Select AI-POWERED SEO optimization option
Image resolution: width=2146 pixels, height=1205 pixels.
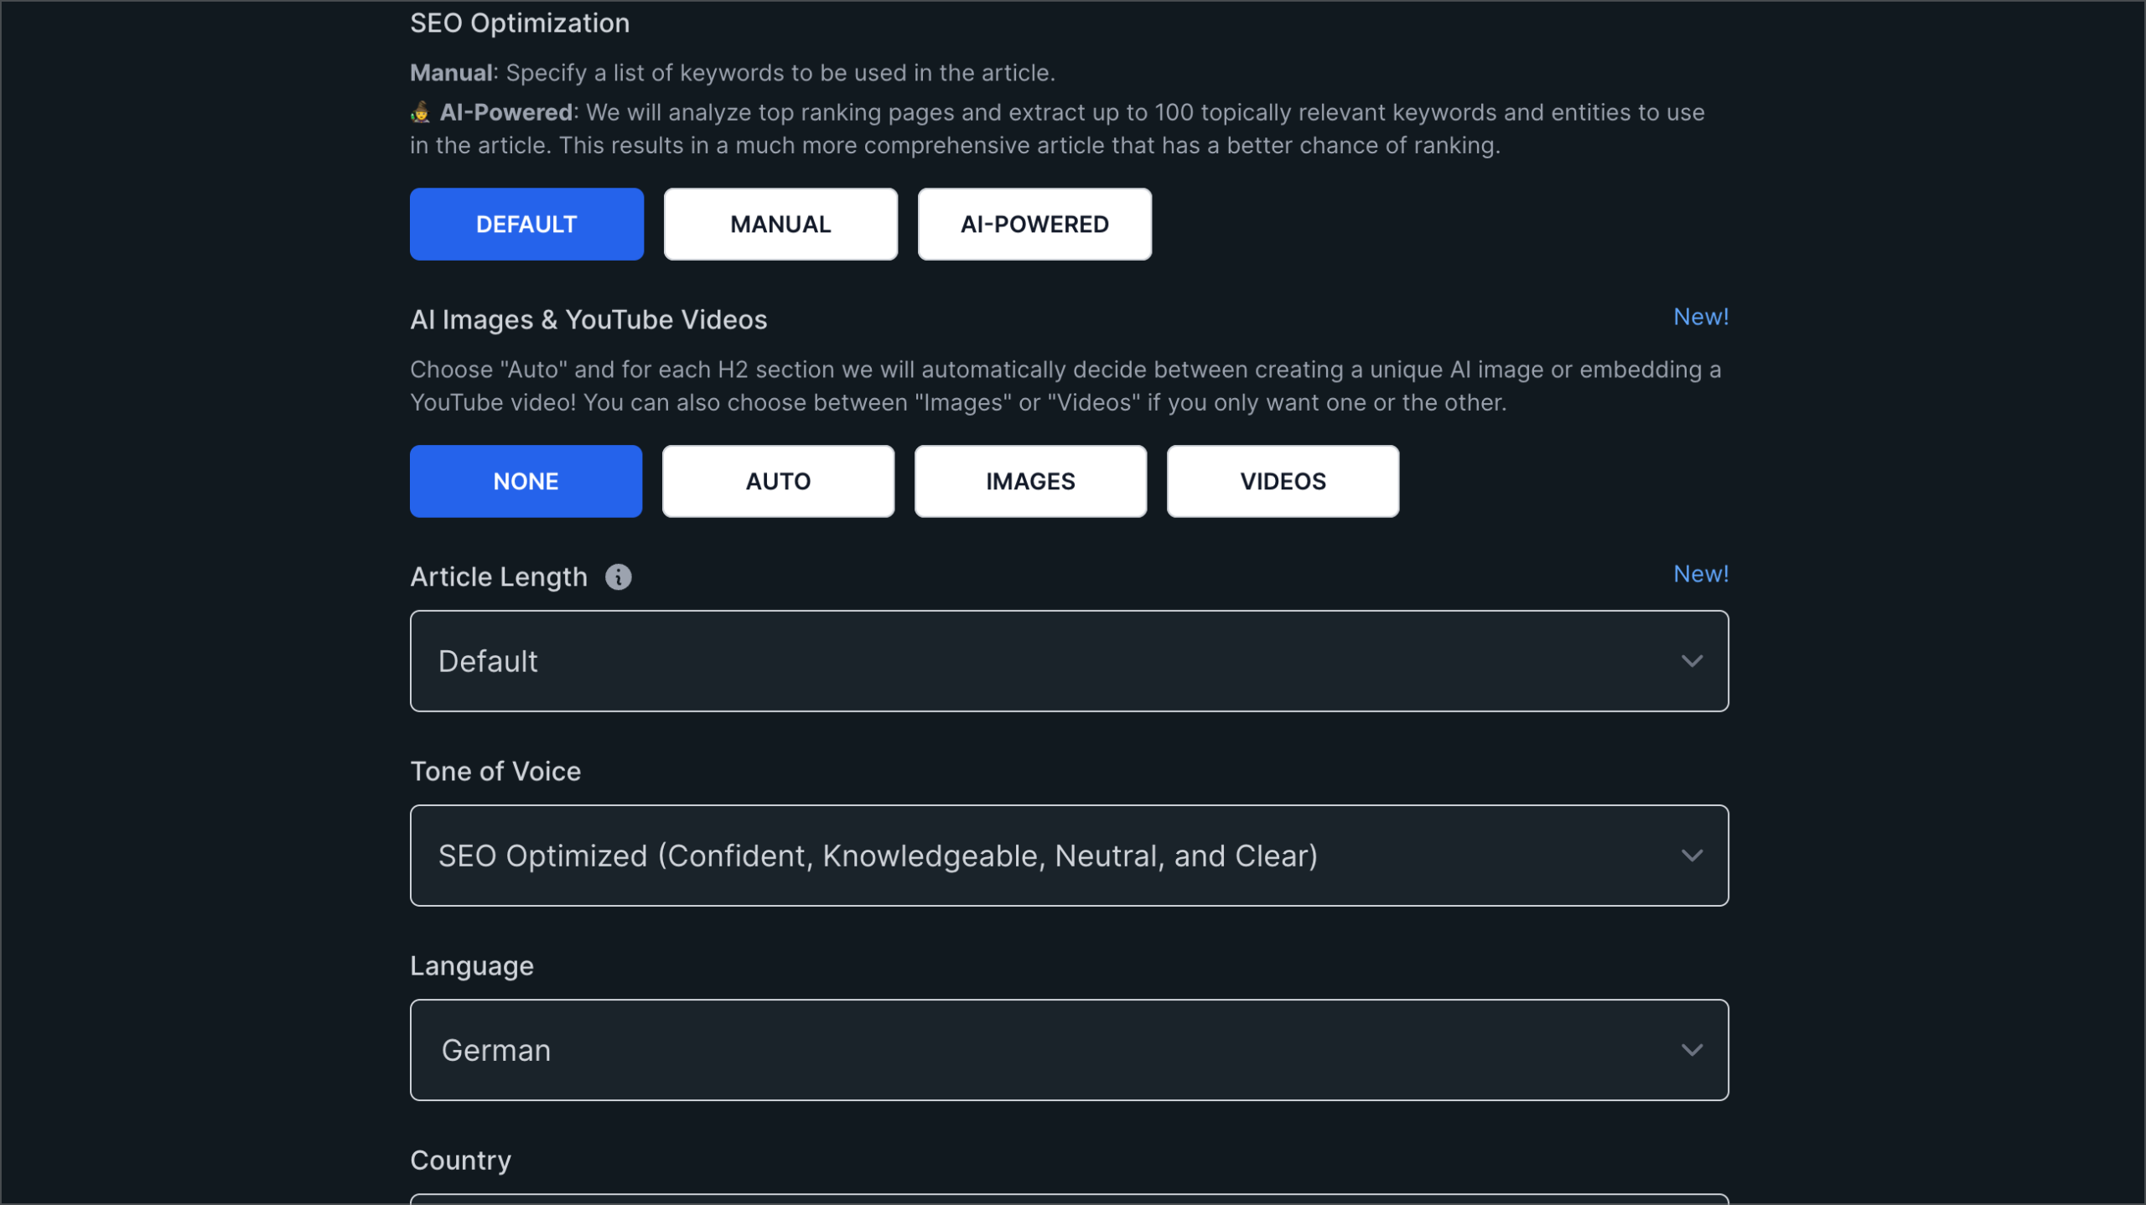point(1034,224)
